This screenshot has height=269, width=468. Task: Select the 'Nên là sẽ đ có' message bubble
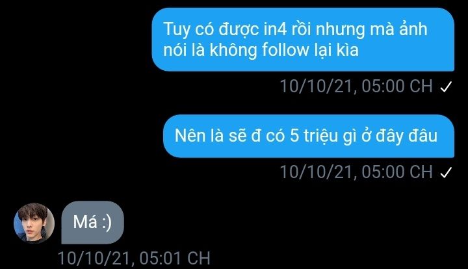pos(309,136)
